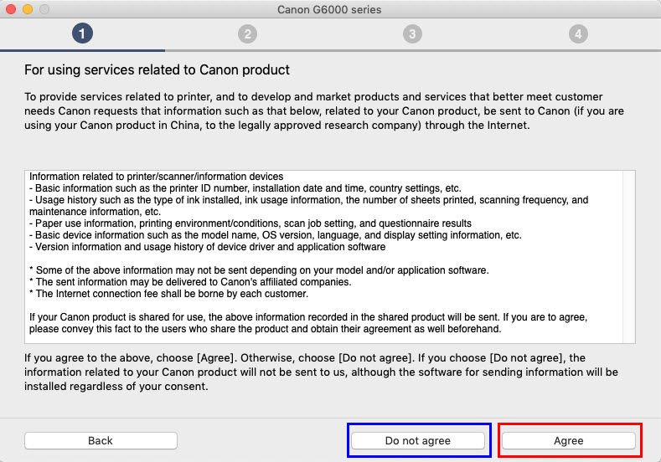The width and height of the screenshot is (661, 462).
Task: Click the grayed-out zoom window button
Action: [x=44, y=9]
